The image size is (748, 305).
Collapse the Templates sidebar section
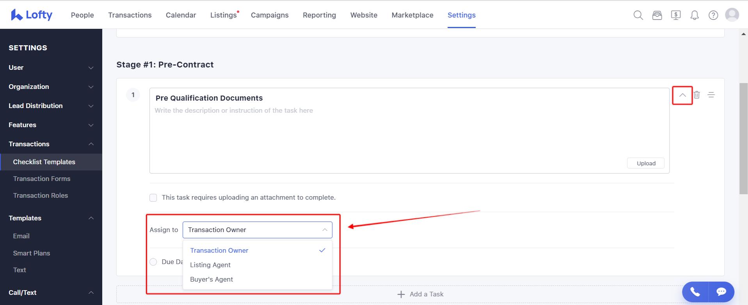point(51,218)
